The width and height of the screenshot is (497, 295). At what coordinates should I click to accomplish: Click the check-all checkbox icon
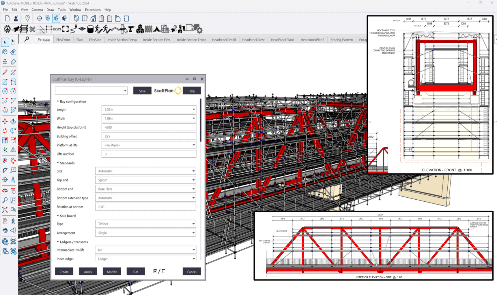[x=155, y=271]
